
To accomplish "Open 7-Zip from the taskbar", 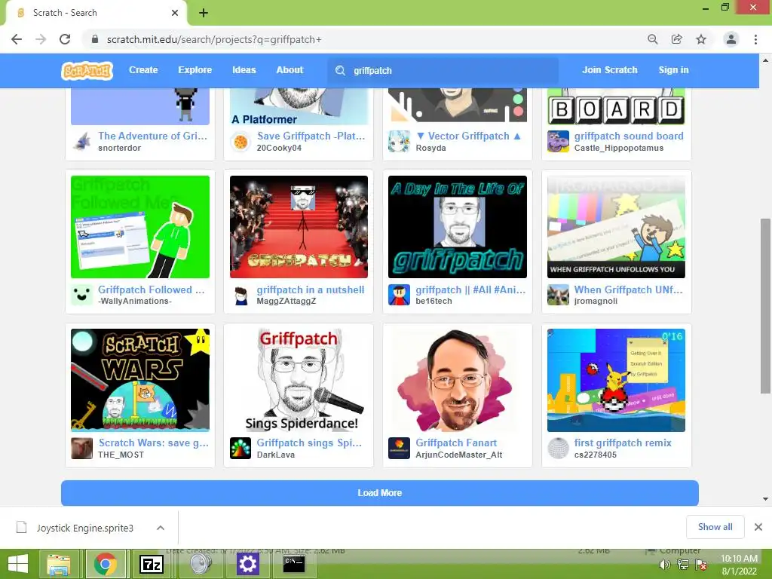I will (x=152, y=564).
